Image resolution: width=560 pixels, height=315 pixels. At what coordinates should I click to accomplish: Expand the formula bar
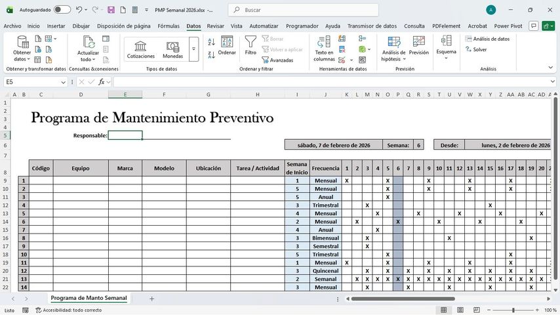click(x=553, y=82)
